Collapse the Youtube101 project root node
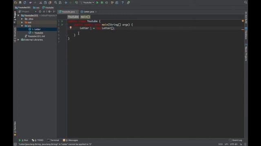The width and height of the screenshot is (261, 146). click(x=18, y=15)
